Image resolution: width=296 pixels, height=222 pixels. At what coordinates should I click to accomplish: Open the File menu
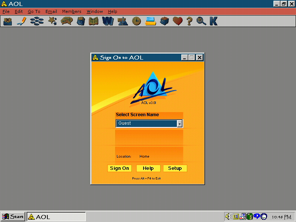(x=6, y=11)
